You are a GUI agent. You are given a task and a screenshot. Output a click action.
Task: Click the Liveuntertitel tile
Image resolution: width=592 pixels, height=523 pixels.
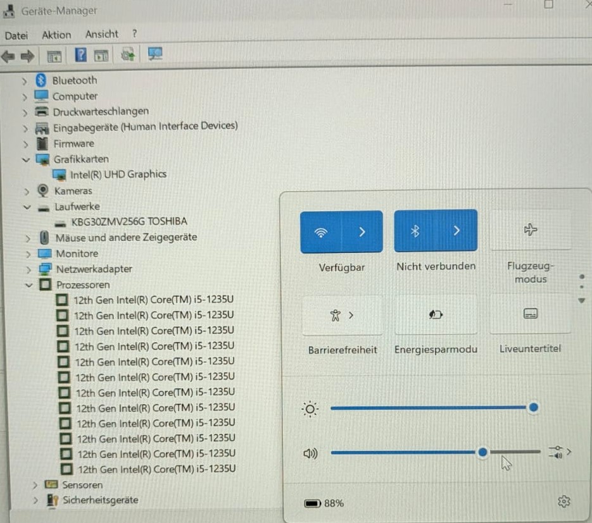click(530, 314)
